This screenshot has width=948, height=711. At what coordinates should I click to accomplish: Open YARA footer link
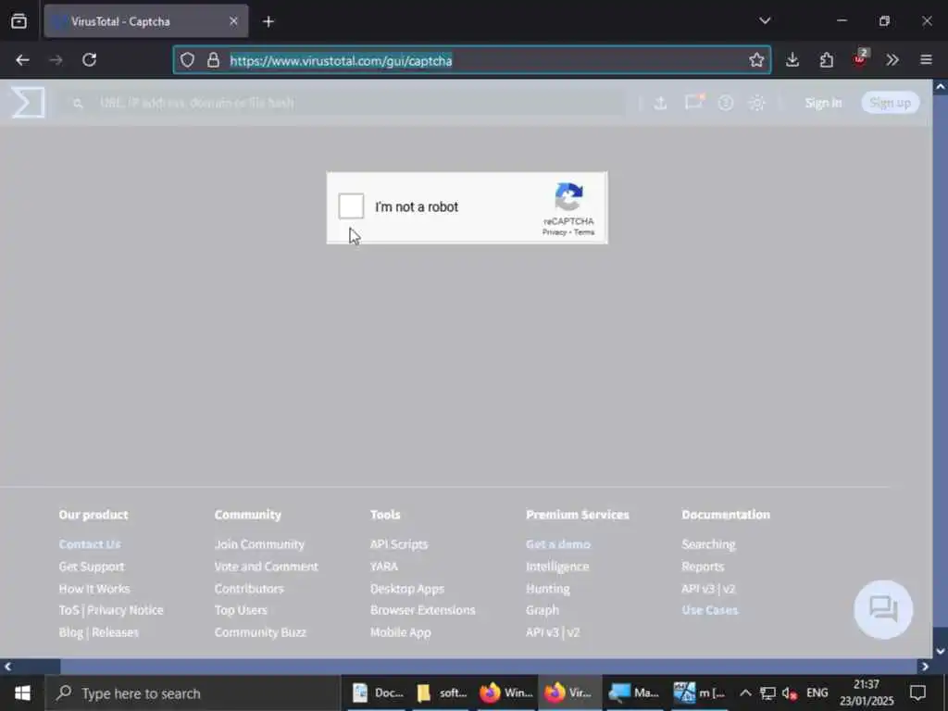coord(384,567)
